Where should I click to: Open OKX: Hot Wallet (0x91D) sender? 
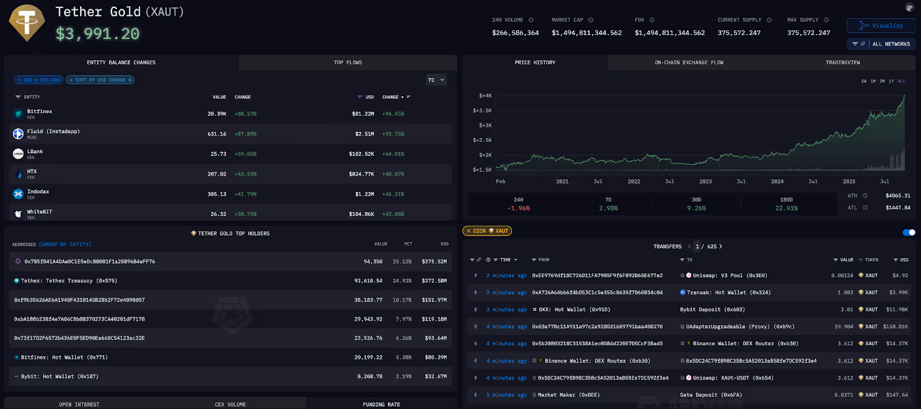pyautogui.click(x=574, y=310)
